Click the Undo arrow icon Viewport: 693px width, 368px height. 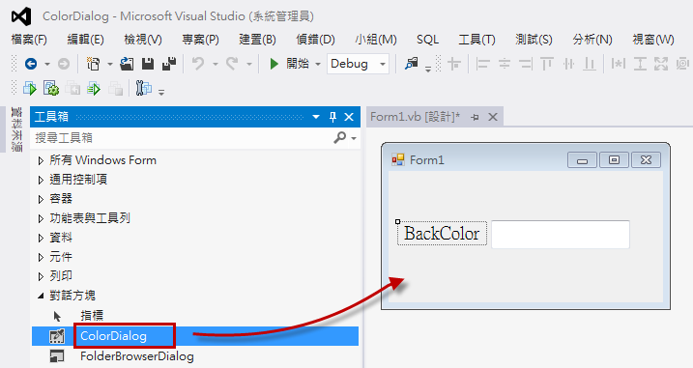198,64
